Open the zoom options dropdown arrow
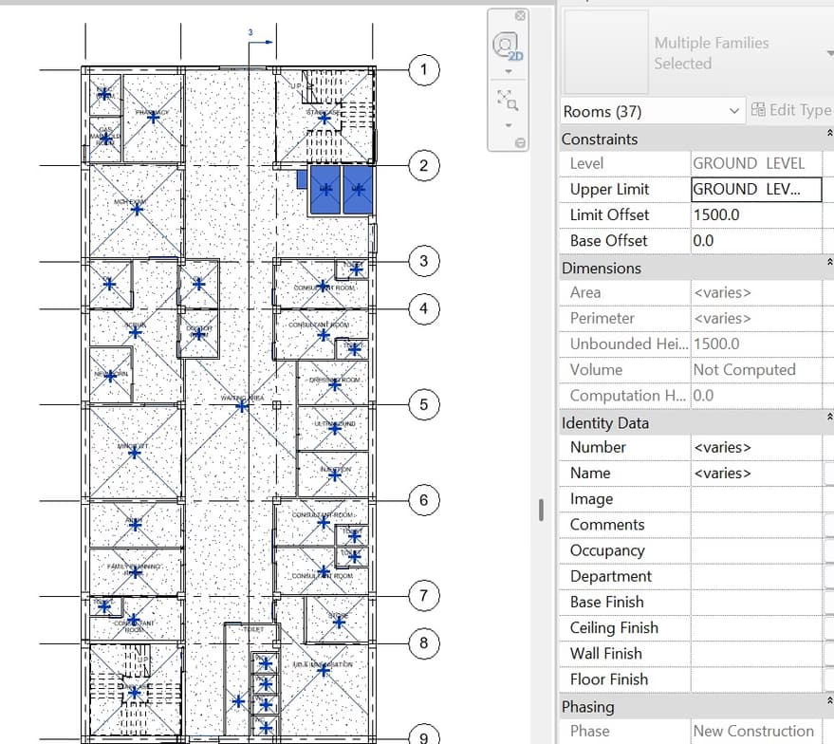This screenshot has width=834, height=744. pyautogui.click(x=508, y=125)
